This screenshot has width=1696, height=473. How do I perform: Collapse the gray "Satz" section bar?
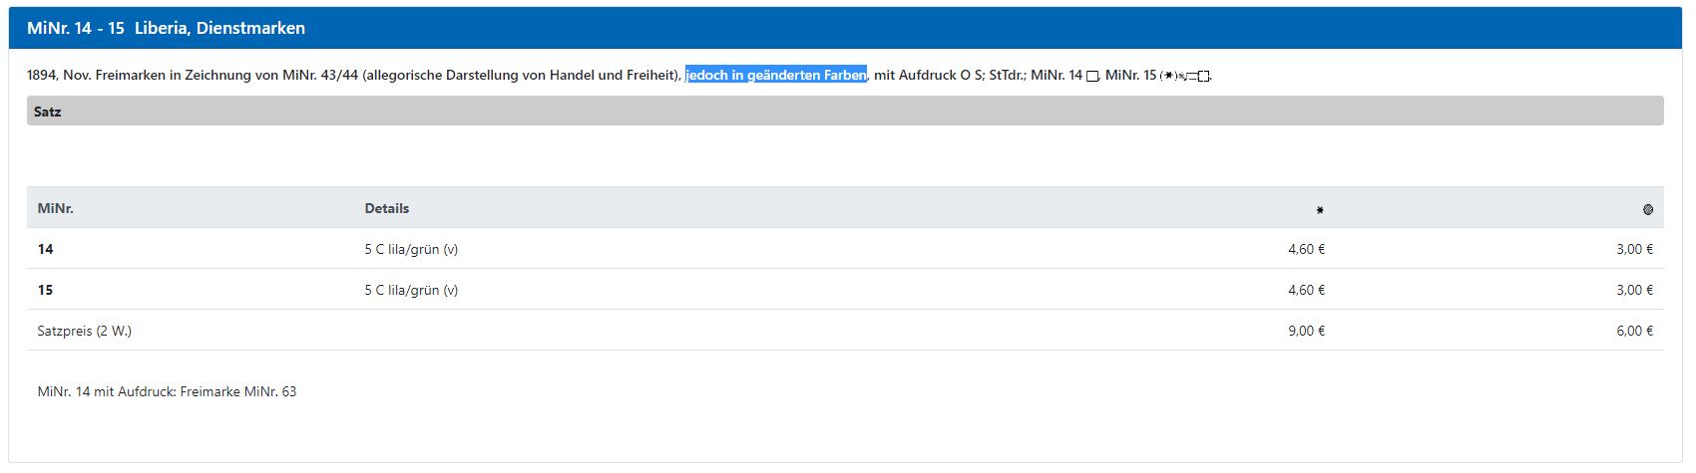844,112
